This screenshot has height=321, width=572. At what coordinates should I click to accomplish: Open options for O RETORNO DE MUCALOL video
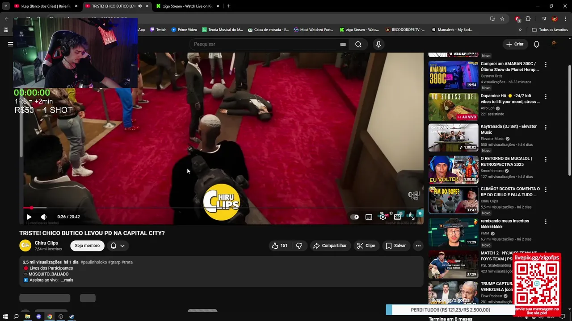coord(546,159)
